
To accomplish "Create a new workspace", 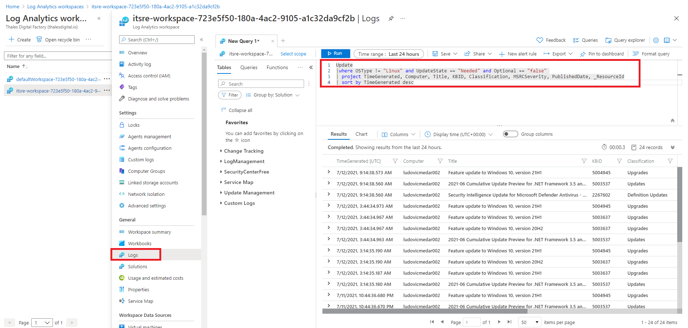I will (x=20, y=40).
